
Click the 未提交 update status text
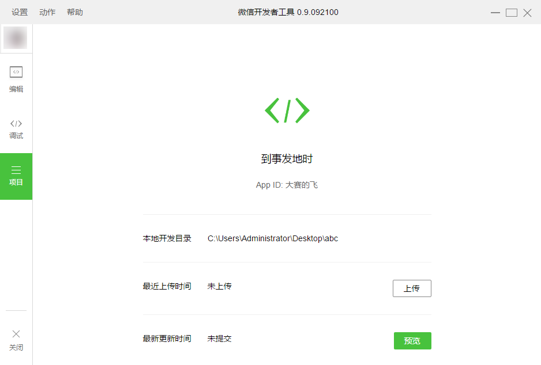[x=219, y=339]
